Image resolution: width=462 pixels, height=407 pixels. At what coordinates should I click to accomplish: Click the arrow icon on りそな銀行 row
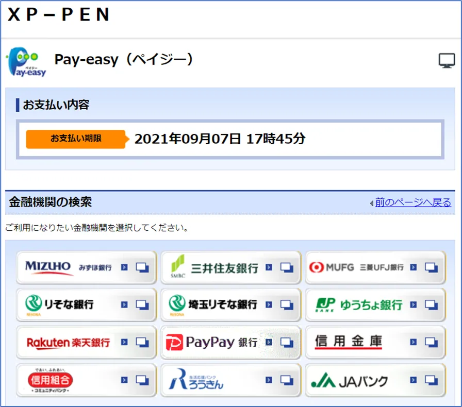124,304
